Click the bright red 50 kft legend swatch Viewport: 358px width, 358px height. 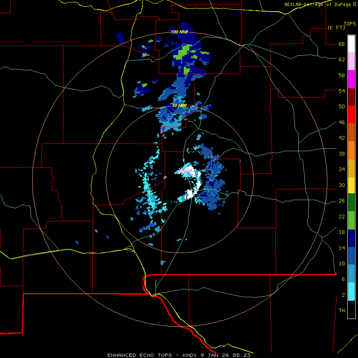pos(351,115)
